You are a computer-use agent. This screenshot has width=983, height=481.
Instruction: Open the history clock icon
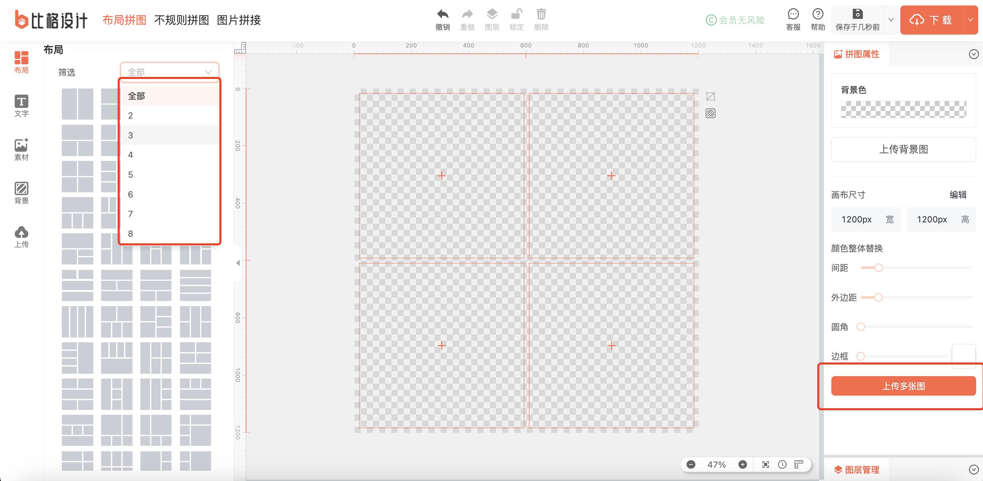pyautogui.click(x=782, y=464)
